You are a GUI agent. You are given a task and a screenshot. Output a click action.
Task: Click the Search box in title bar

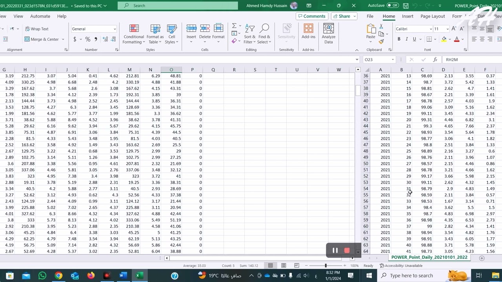[178, 5]
